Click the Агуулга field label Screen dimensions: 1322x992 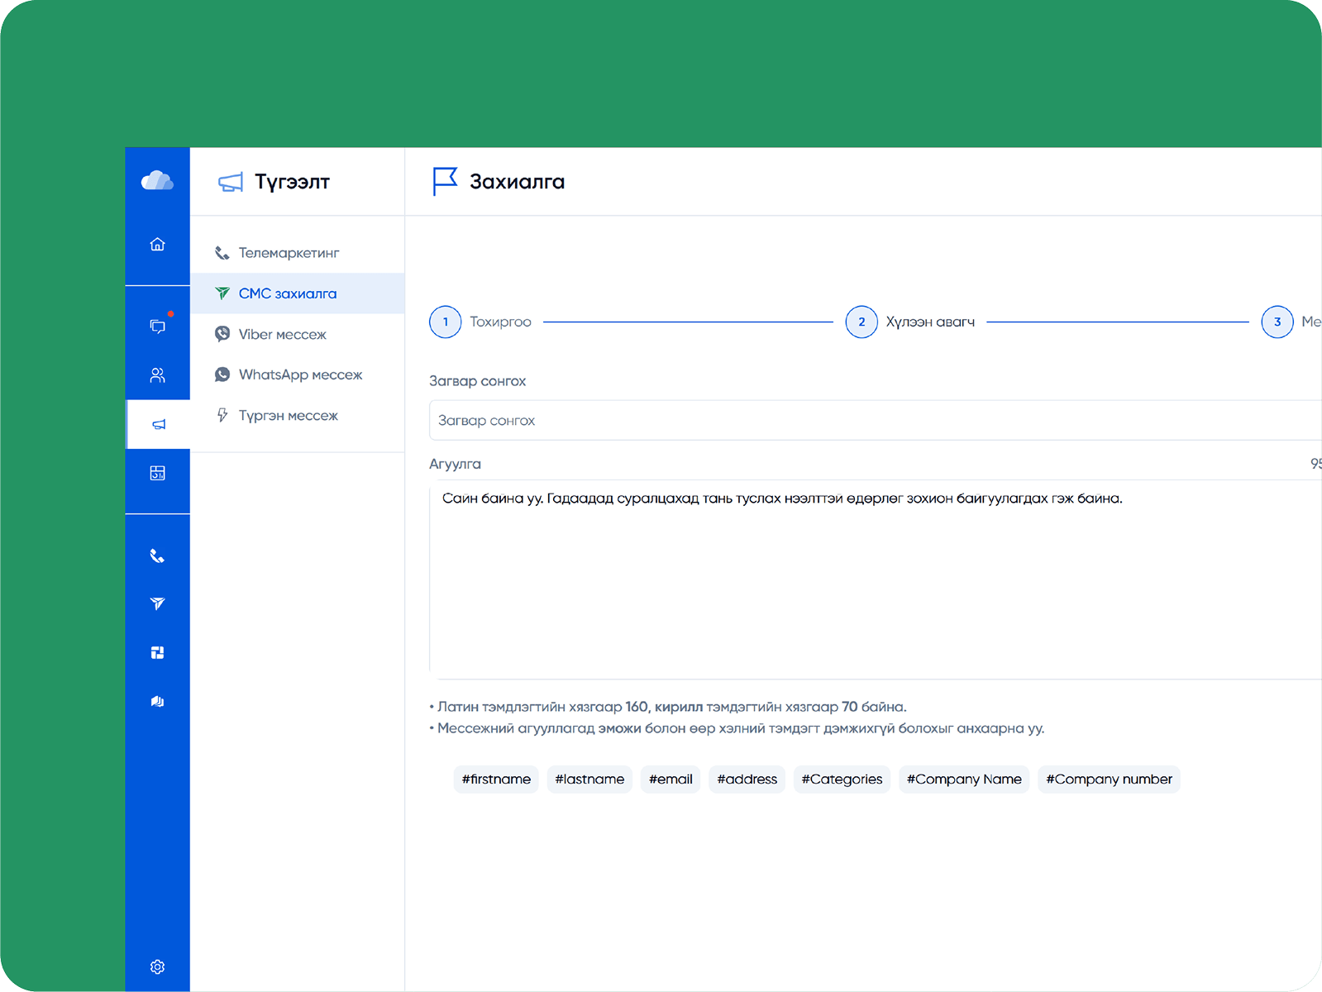pos(455,464)
